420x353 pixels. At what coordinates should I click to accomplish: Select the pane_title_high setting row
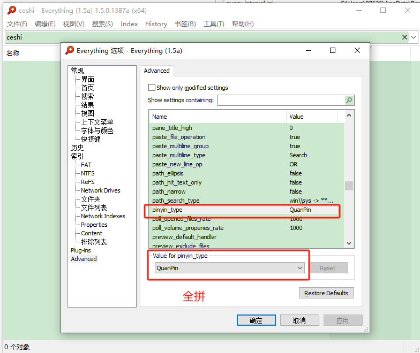point(246,128)
